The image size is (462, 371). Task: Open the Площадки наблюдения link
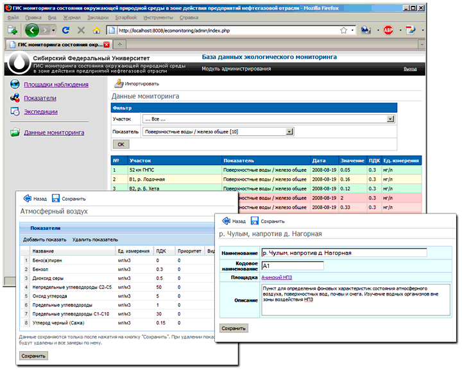coord(56,85)
